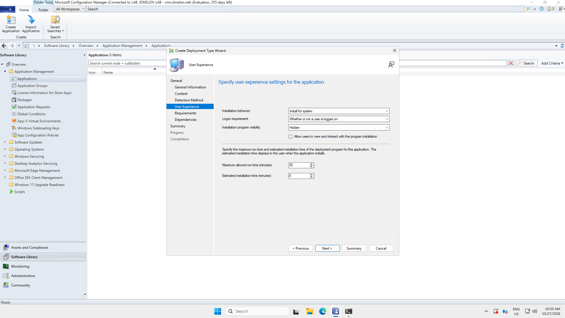The image size is (565, 318).
Task: Cancel the deployment type wizard
Action: pyautogui.click(x=381, y=248)
